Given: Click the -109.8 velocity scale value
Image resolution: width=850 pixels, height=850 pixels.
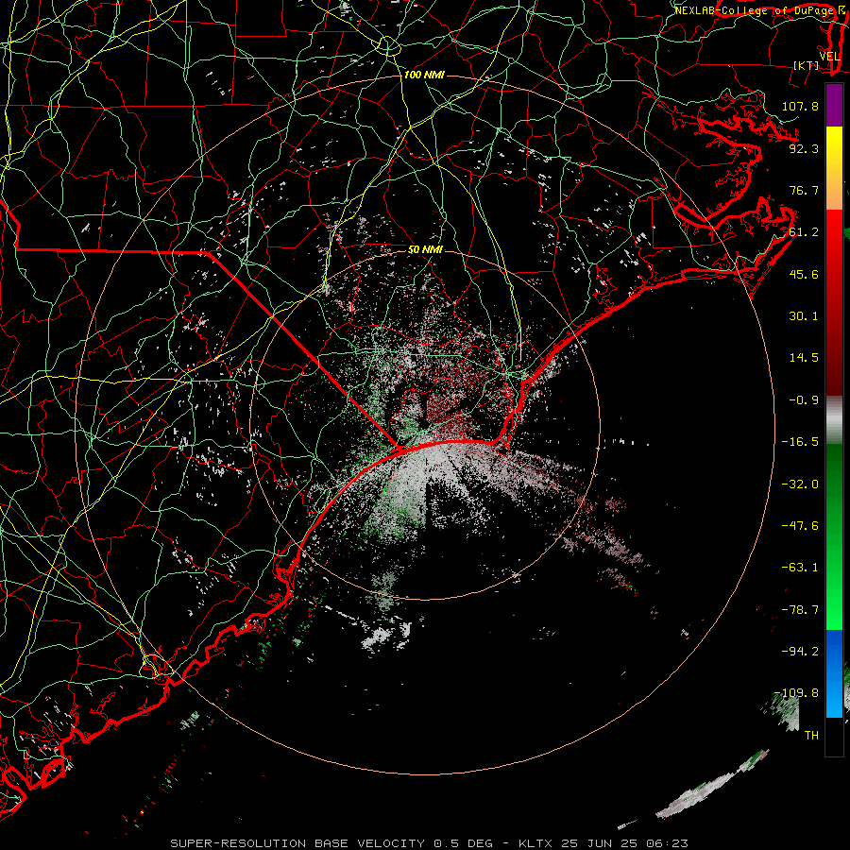Looking at the screenshot, I should (796, 693).
